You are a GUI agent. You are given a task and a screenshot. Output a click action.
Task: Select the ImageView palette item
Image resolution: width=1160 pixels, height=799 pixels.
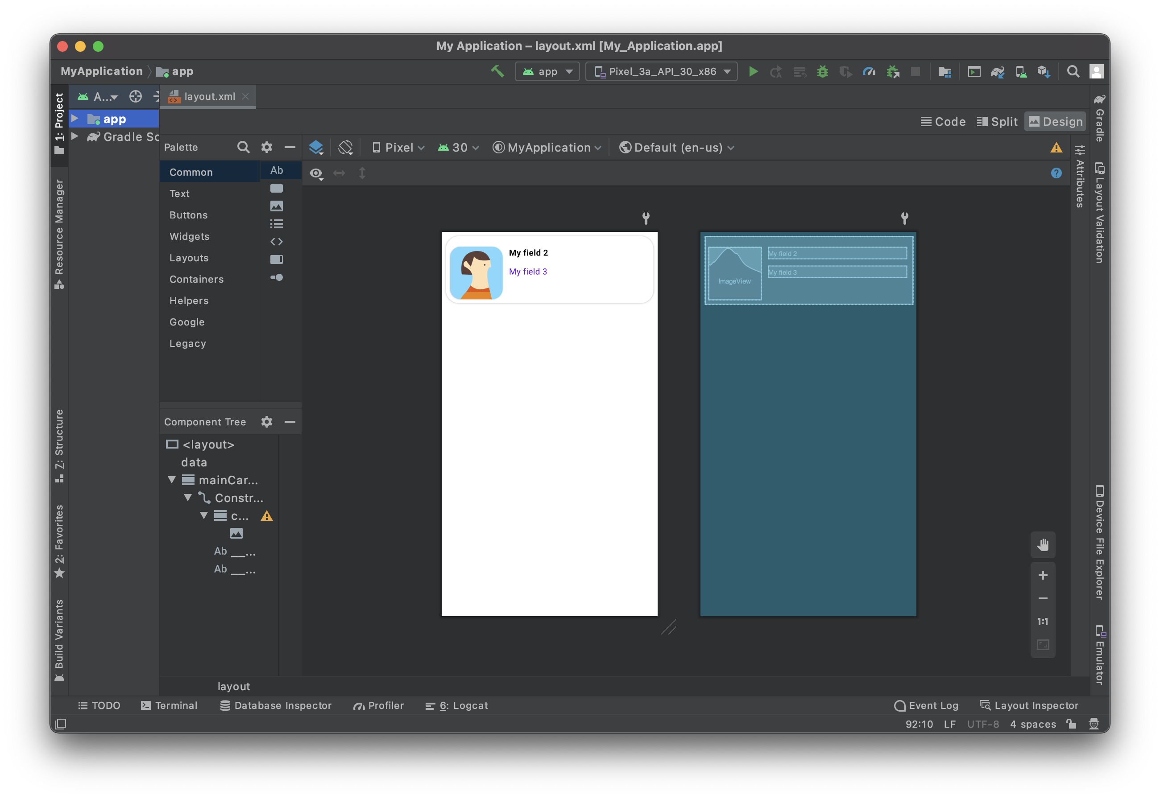point(277,206)
